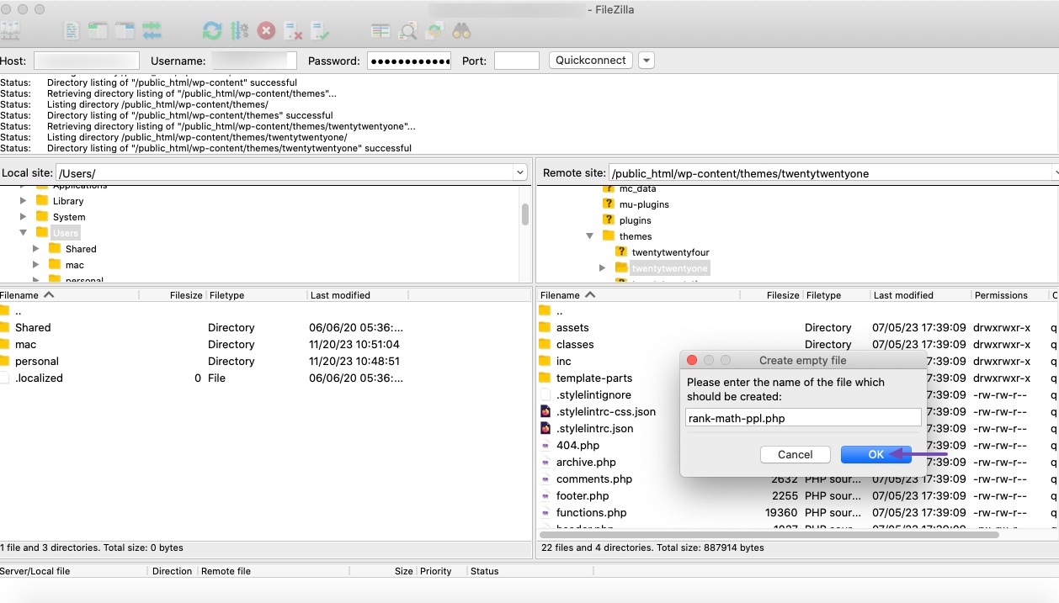This screenshot has width=1059, height=603.
Task: Expand Shared folder in local tree
Action: coord(36,249)
